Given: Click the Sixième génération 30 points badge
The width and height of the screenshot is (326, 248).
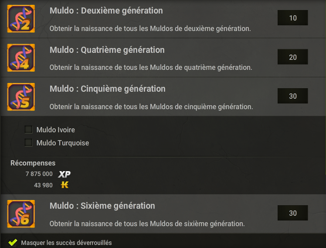Looking at the screenshot, I should (293, 213).
